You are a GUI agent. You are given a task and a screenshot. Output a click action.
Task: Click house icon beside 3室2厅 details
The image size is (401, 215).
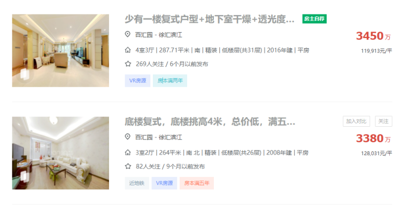pyautogui.click(x=128, y=153)
